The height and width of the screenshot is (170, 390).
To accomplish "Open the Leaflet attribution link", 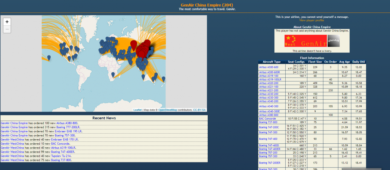I will pos(137,110).
